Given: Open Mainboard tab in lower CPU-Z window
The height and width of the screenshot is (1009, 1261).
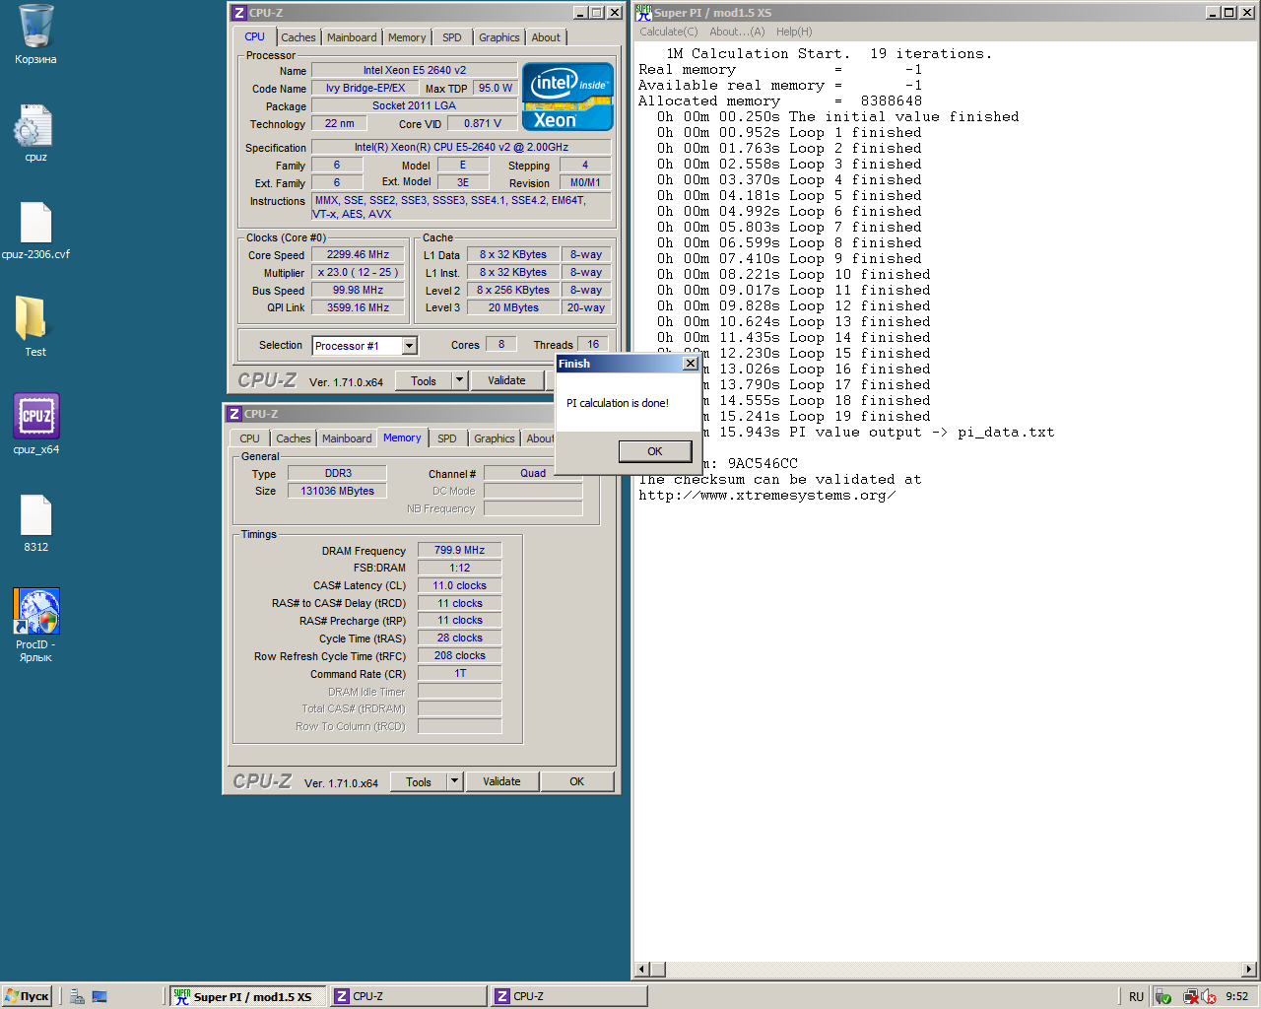Looking at the screenshot, I should pos(347,438).
